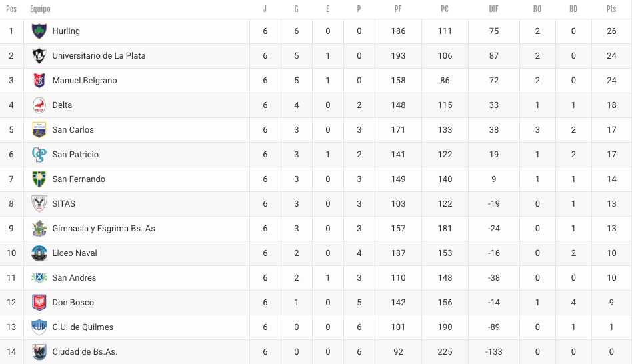Click the DIF column header

(x=493, y=9)
